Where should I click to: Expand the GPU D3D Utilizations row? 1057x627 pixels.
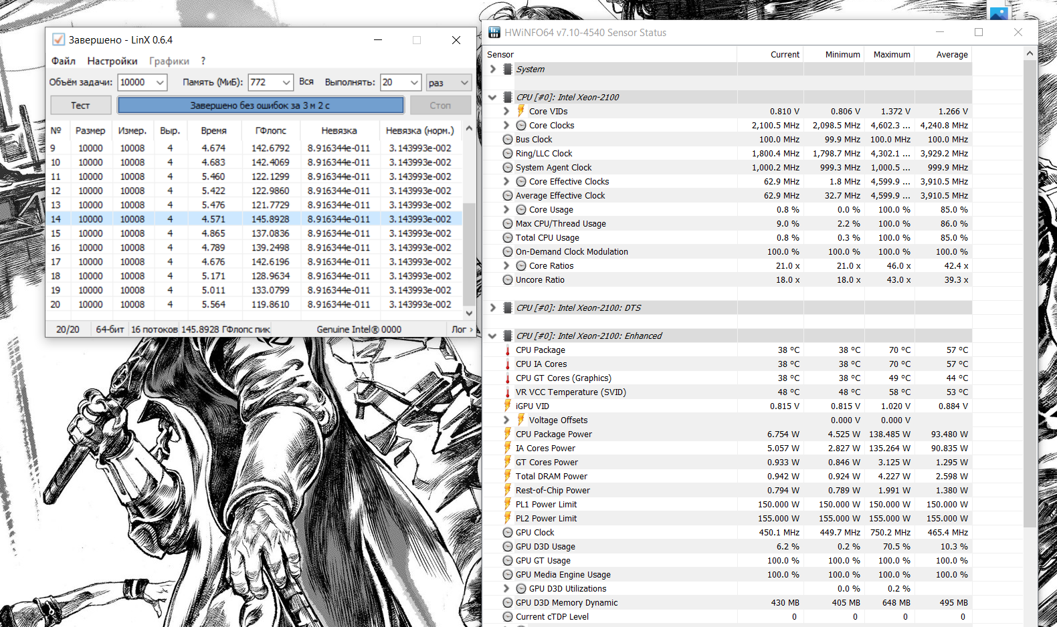(x=506, y=588)
